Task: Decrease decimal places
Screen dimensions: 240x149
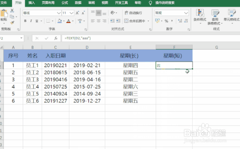Action: coord(186,21)
